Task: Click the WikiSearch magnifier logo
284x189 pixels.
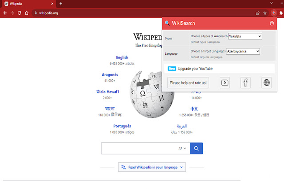Action: [167, 23]
